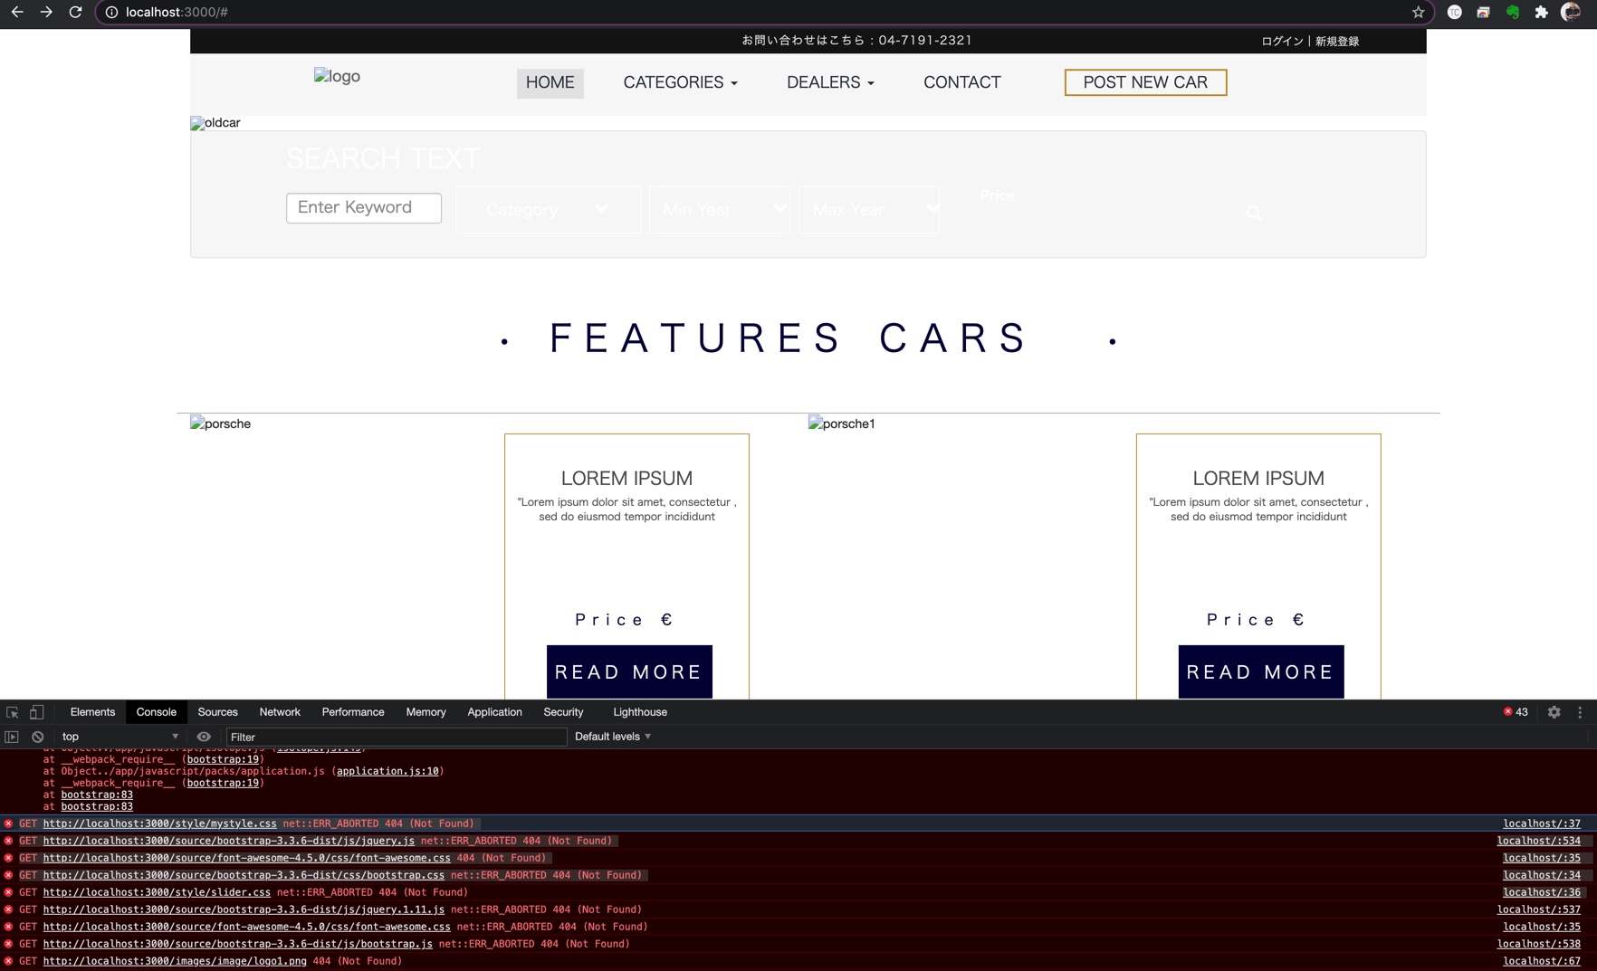Viewport: 1597px width, 971px height.
Task: Bookmark this page with the star icon
Action: pos(1418,12)
